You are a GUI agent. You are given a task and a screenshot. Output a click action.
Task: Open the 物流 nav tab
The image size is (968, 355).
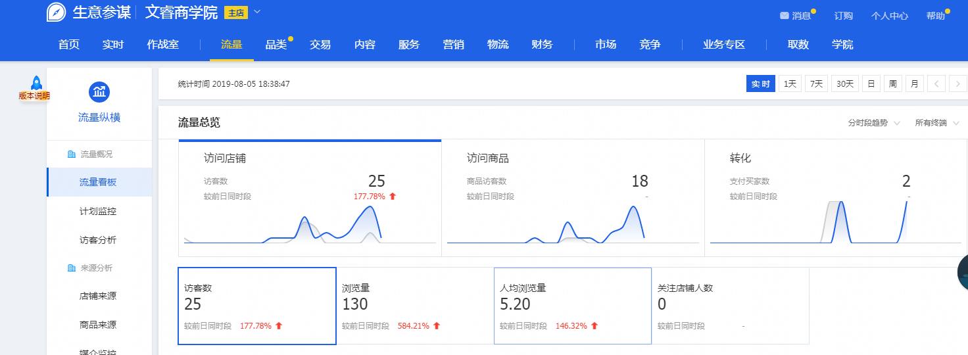point(498,45)
